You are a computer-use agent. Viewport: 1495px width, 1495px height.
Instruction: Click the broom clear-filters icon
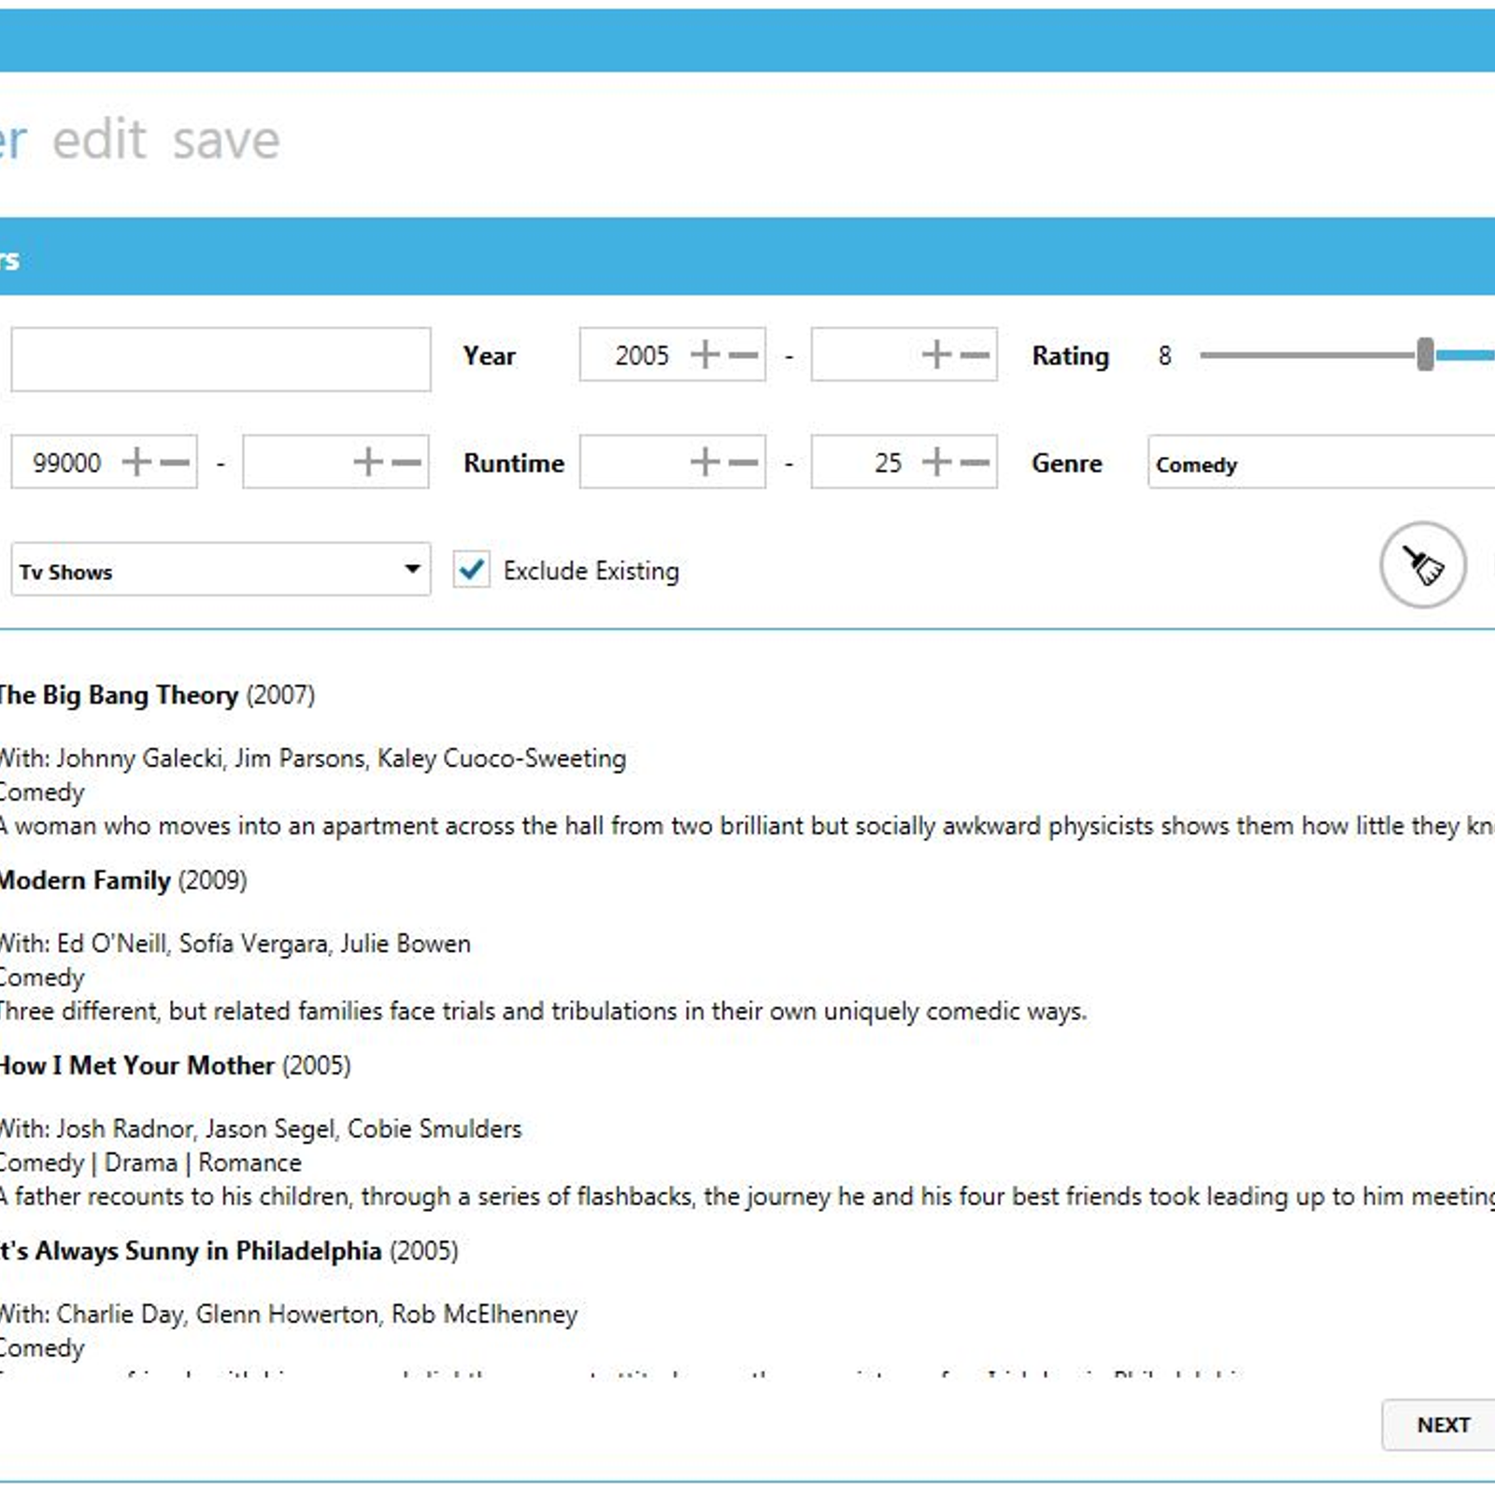[x=1423, y=565]
